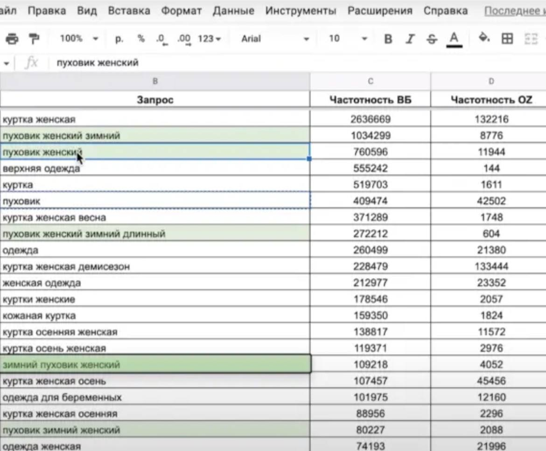Toggle italic formatting
The height and width of the screenshot is (451, 546).
click(410, 39)
